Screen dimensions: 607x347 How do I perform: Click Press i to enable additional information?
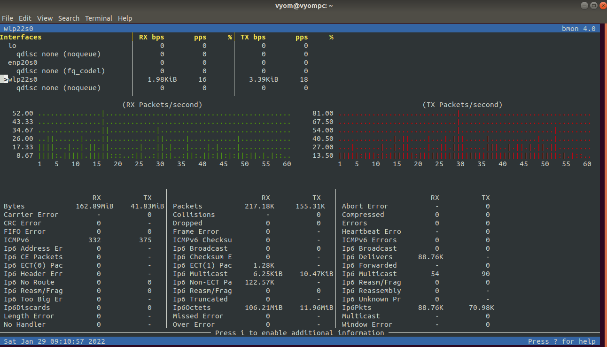(303, 332)
